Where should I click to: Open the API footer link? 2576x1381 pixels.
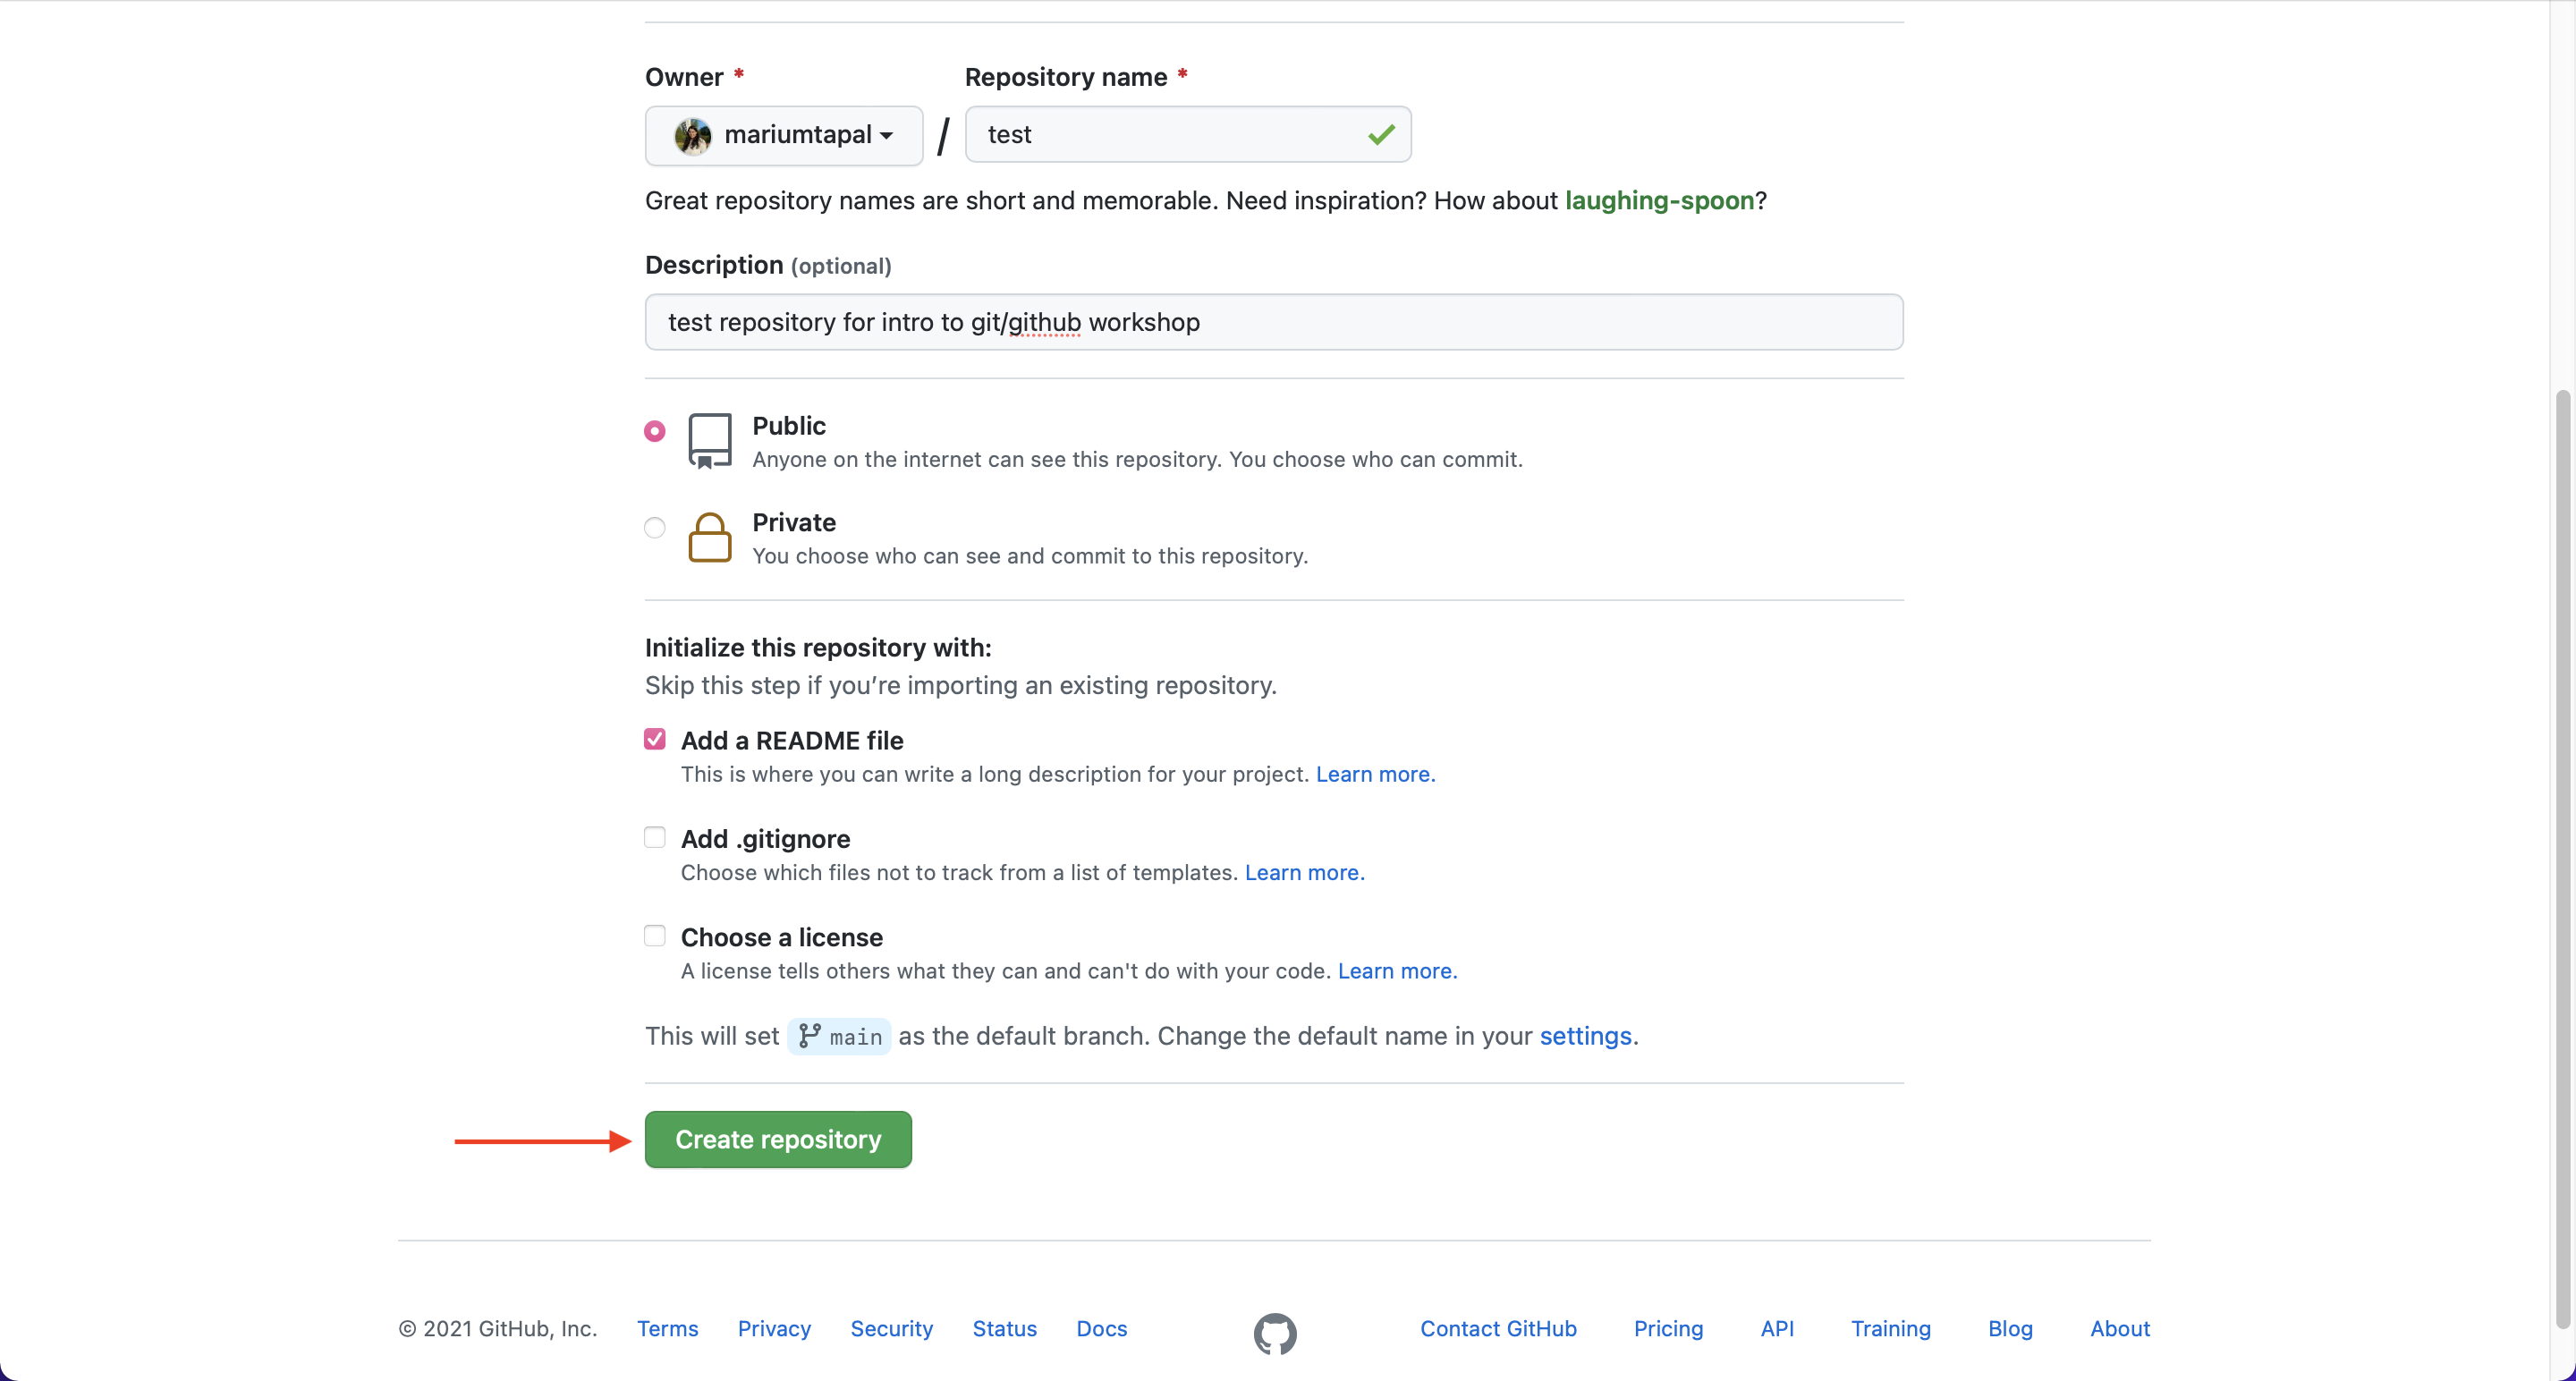[x=1777, y=1328]
